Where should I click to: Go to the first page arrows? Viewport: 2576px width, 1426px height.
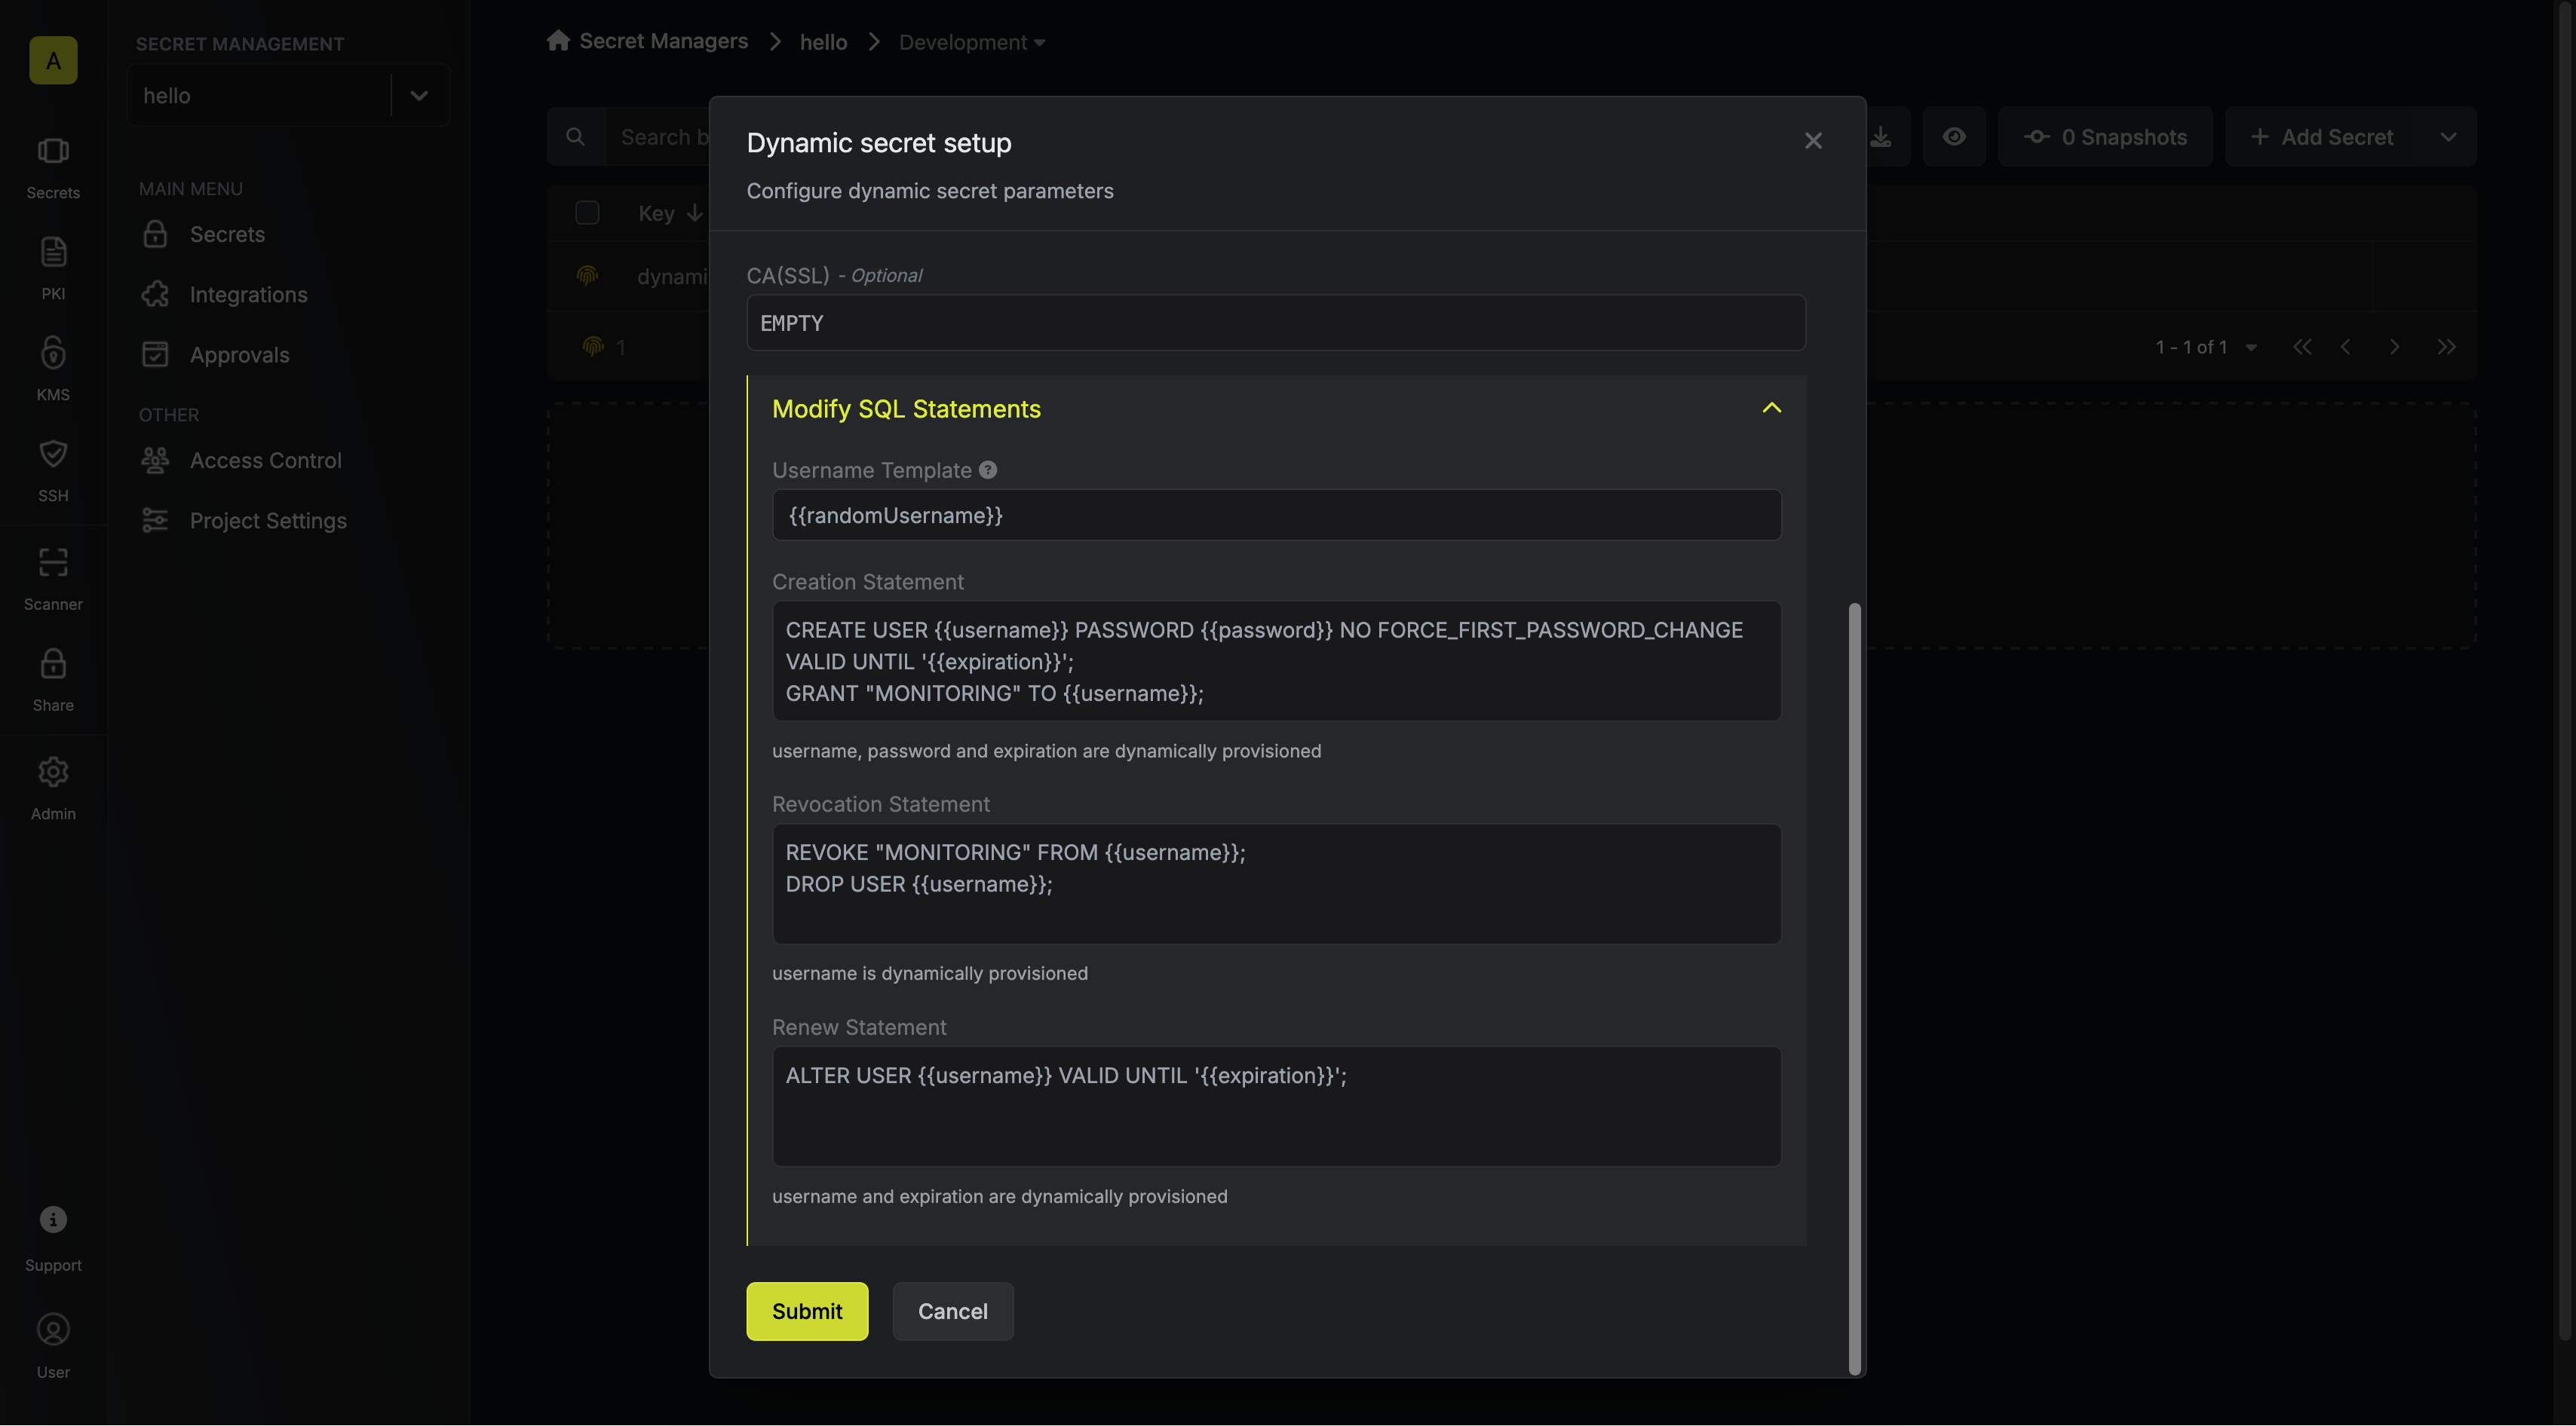point(2302,347)
